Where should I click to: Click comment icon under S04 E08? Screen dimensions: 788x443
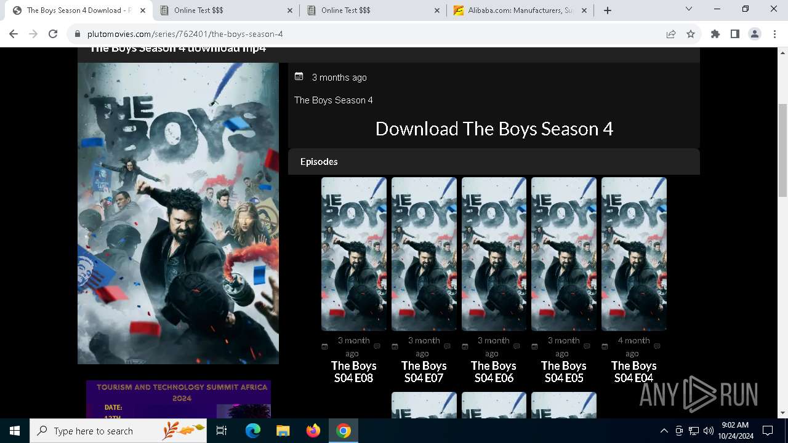click(x=377, y=346)
